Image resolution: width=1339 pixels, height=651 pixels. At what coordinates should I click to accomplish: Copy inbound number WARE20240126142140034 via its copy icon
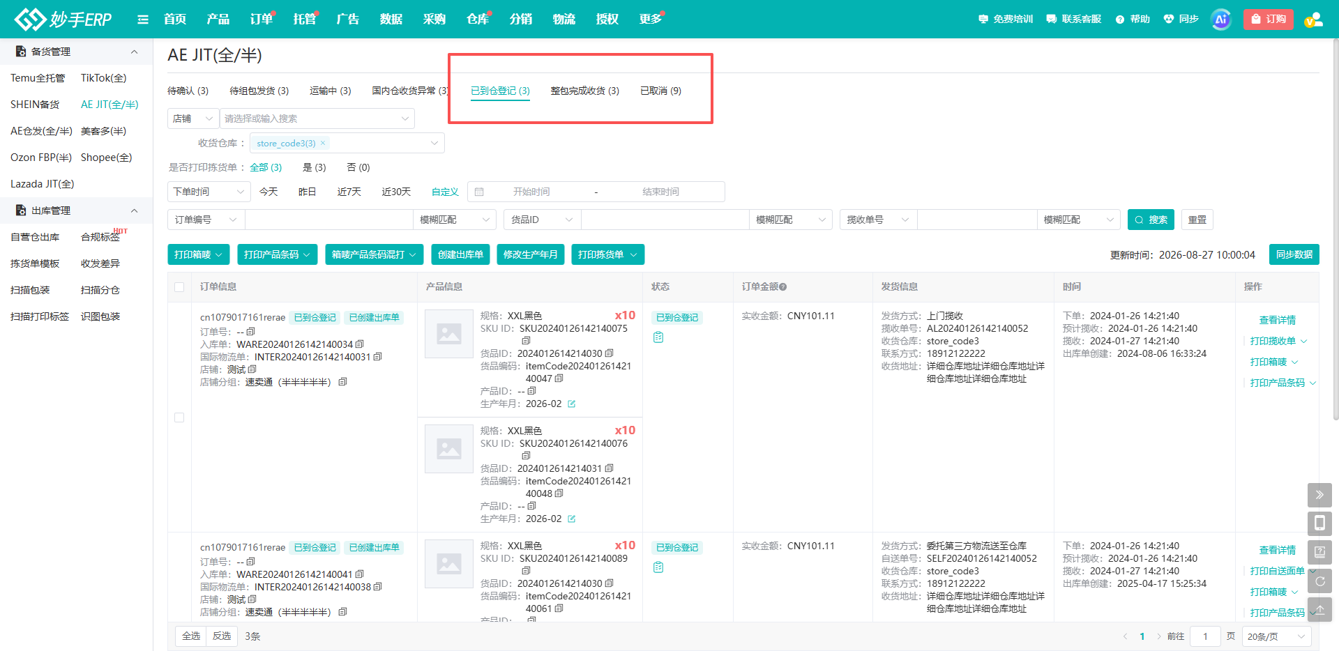360,344
